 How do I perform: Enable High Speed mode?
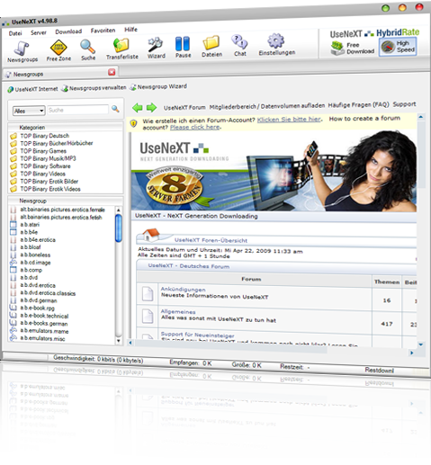(398, 47)
